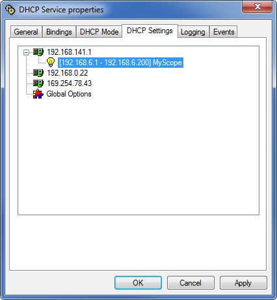Go to the DHCP Mode tab
The image size is (277, 300).
[99, 32]
